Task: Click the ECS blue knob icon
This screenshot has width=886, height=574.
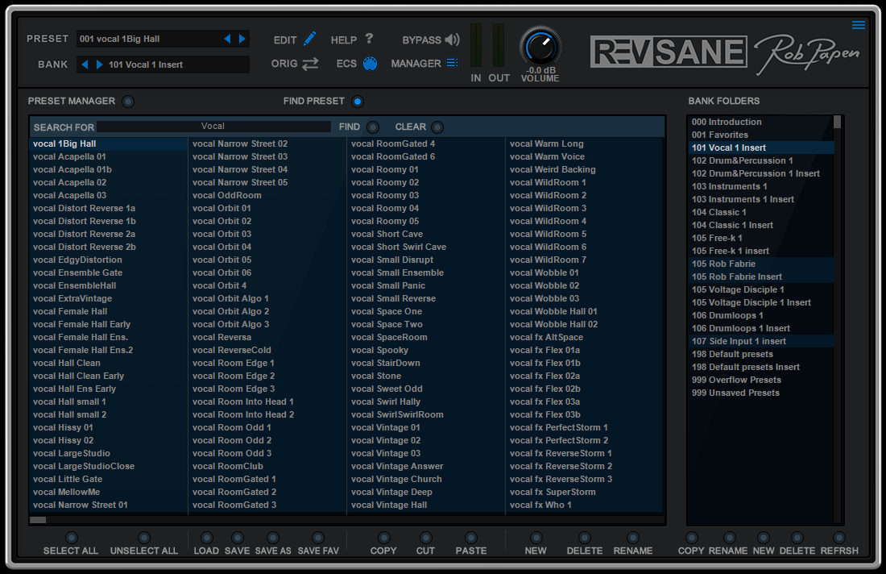Action: point(371,64)
